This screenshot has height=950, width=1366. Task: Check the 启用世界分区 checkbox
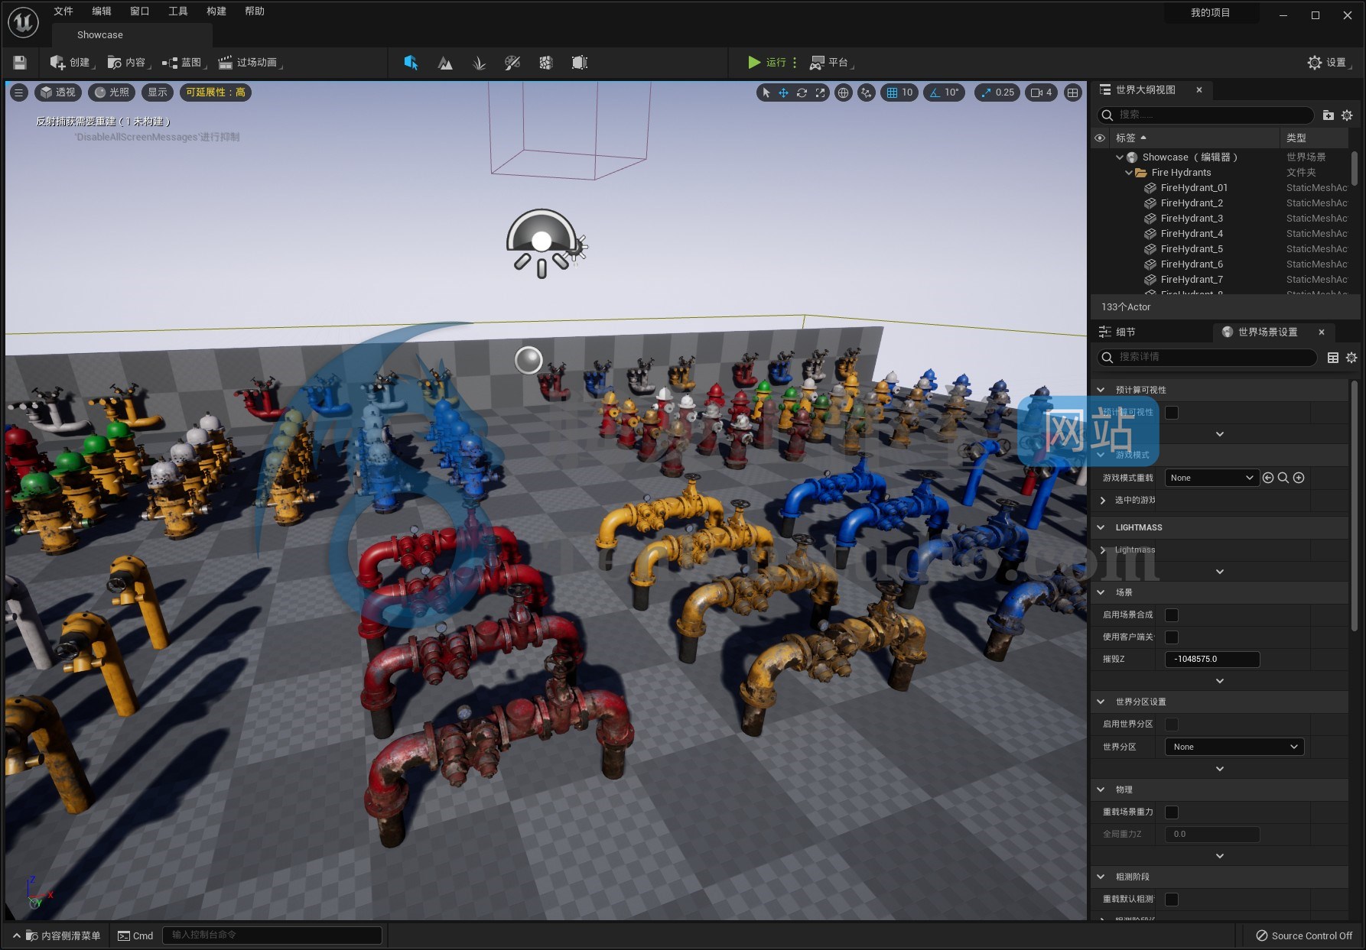tap(1170, 724)
